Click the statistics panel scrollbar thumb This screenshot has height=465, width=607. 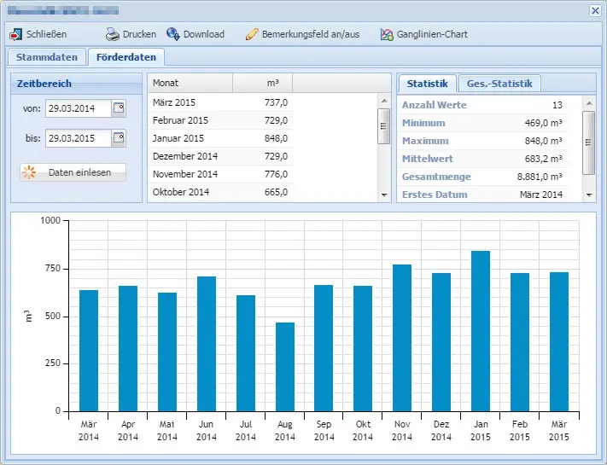coord(588,142)
